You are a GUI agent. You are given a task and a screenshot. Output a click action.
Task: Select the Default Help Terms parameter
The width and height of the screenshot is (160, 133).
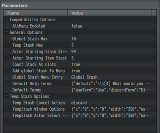click(32, 84)
